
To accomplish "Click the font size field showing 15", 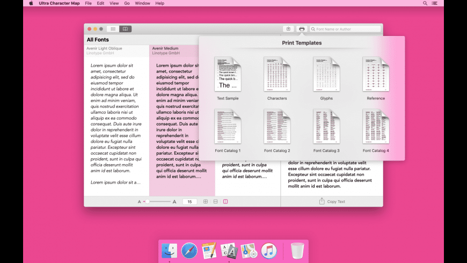I will (189, 202).
